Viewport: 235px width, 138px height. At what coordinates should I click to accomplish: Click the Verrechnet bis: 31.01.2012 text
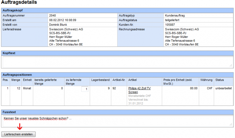[138, 101]
